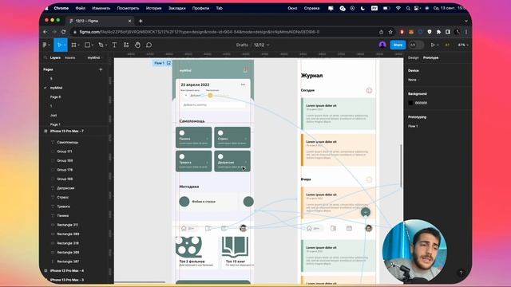The width and height of the screenshot is (511, 287).
Task: Add a new page with plus icon
Action: (101, 69)
